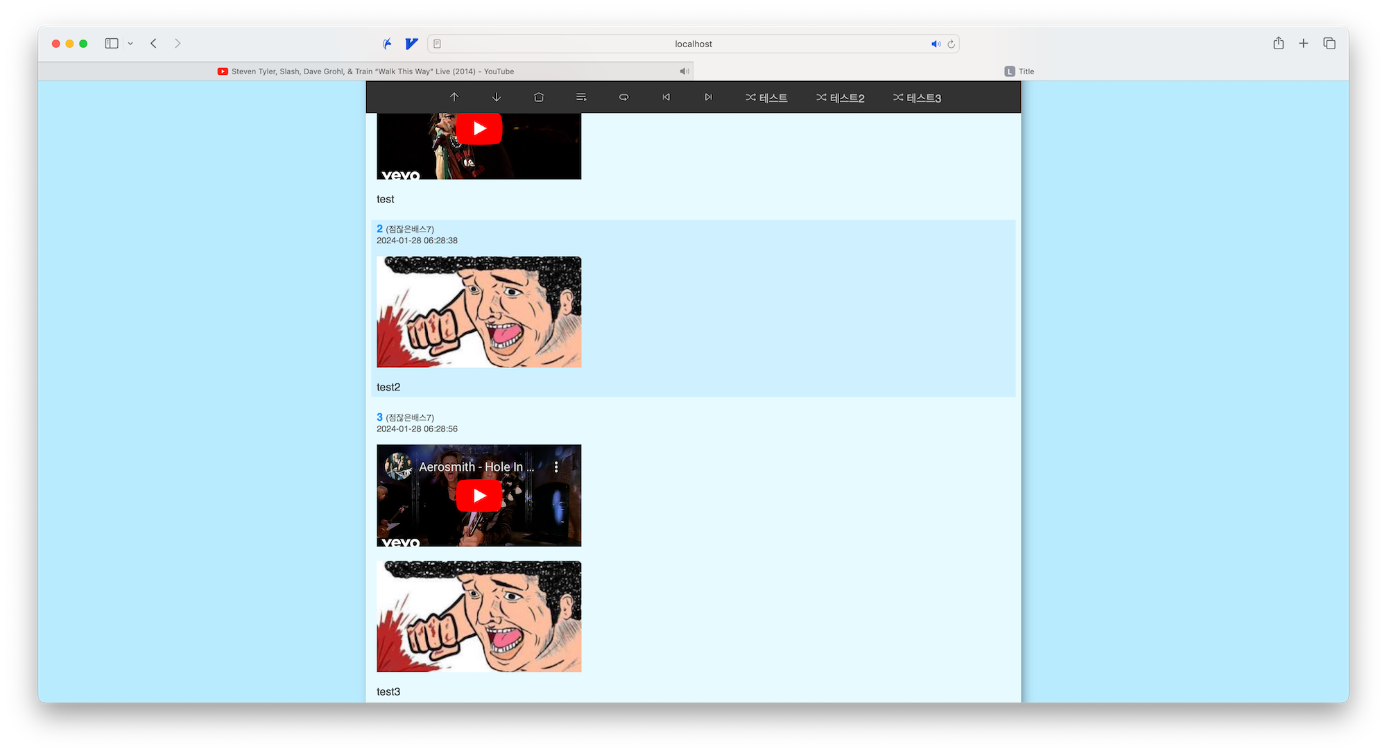
Task: Go to home via house icon
Action: click(x=539, y=97)
